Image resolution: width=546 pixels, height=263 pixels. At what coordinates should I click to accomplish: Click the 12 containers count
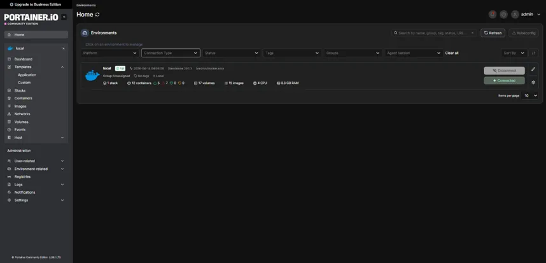point(139,83)
